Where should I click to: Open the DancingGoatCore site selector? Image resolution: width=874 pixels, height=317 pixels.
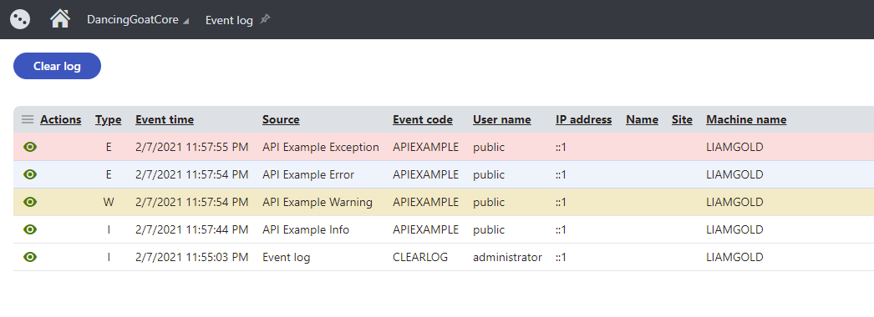click(138, 20)
